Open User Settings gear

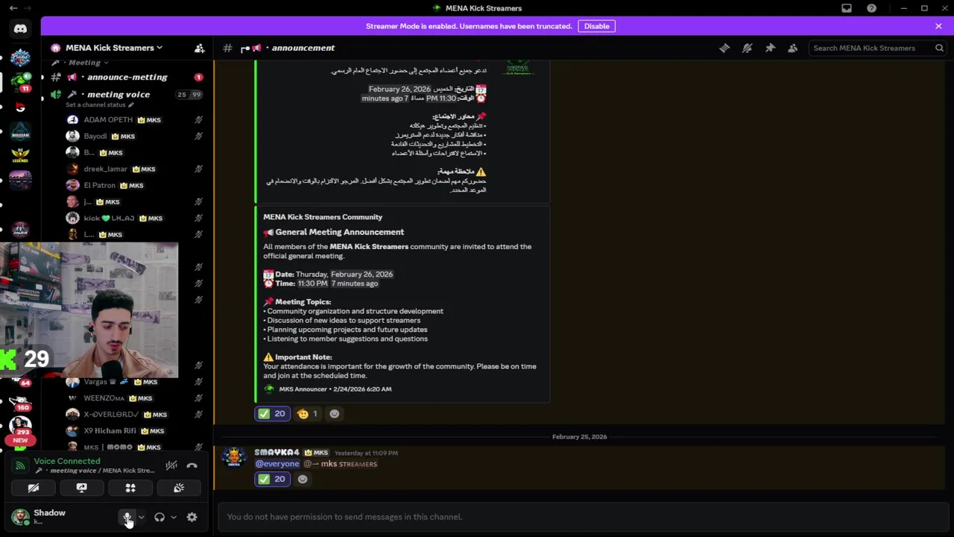pos(192,517)
